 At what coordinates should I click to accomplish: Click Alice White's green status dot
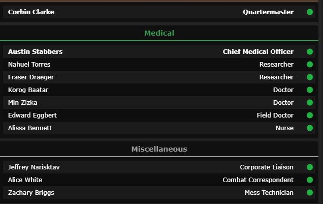pyautogui.click(x=310, y=180)
